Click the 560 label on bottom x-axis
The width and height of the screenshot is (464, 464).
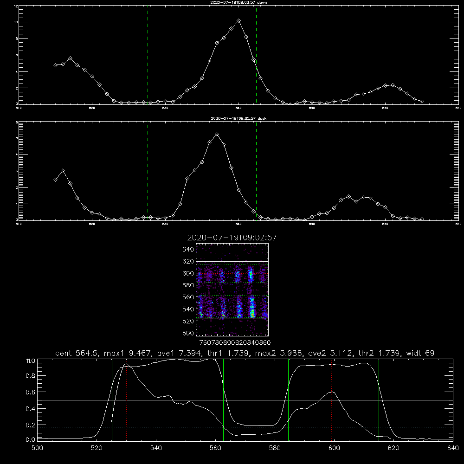point(215,448)
